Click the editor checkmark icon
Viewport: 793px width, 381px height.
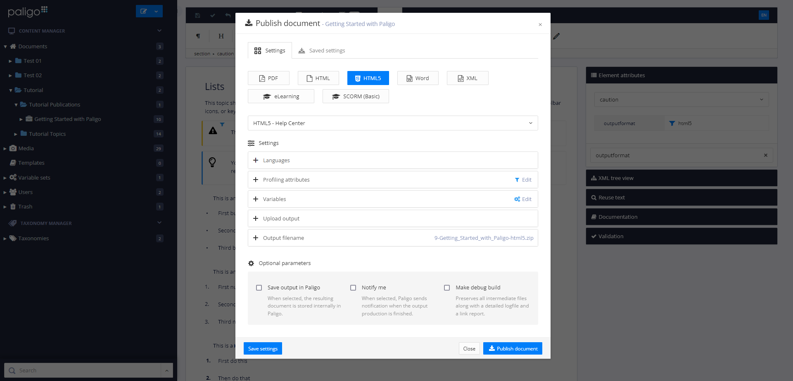tap(212, 16)
